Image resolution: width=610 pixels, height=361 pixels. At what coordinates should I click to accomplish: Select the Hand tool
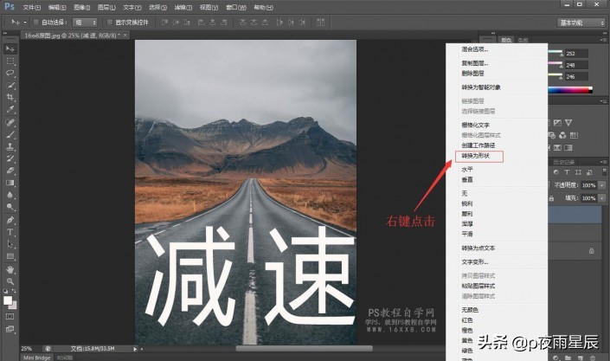click(10, 269)
